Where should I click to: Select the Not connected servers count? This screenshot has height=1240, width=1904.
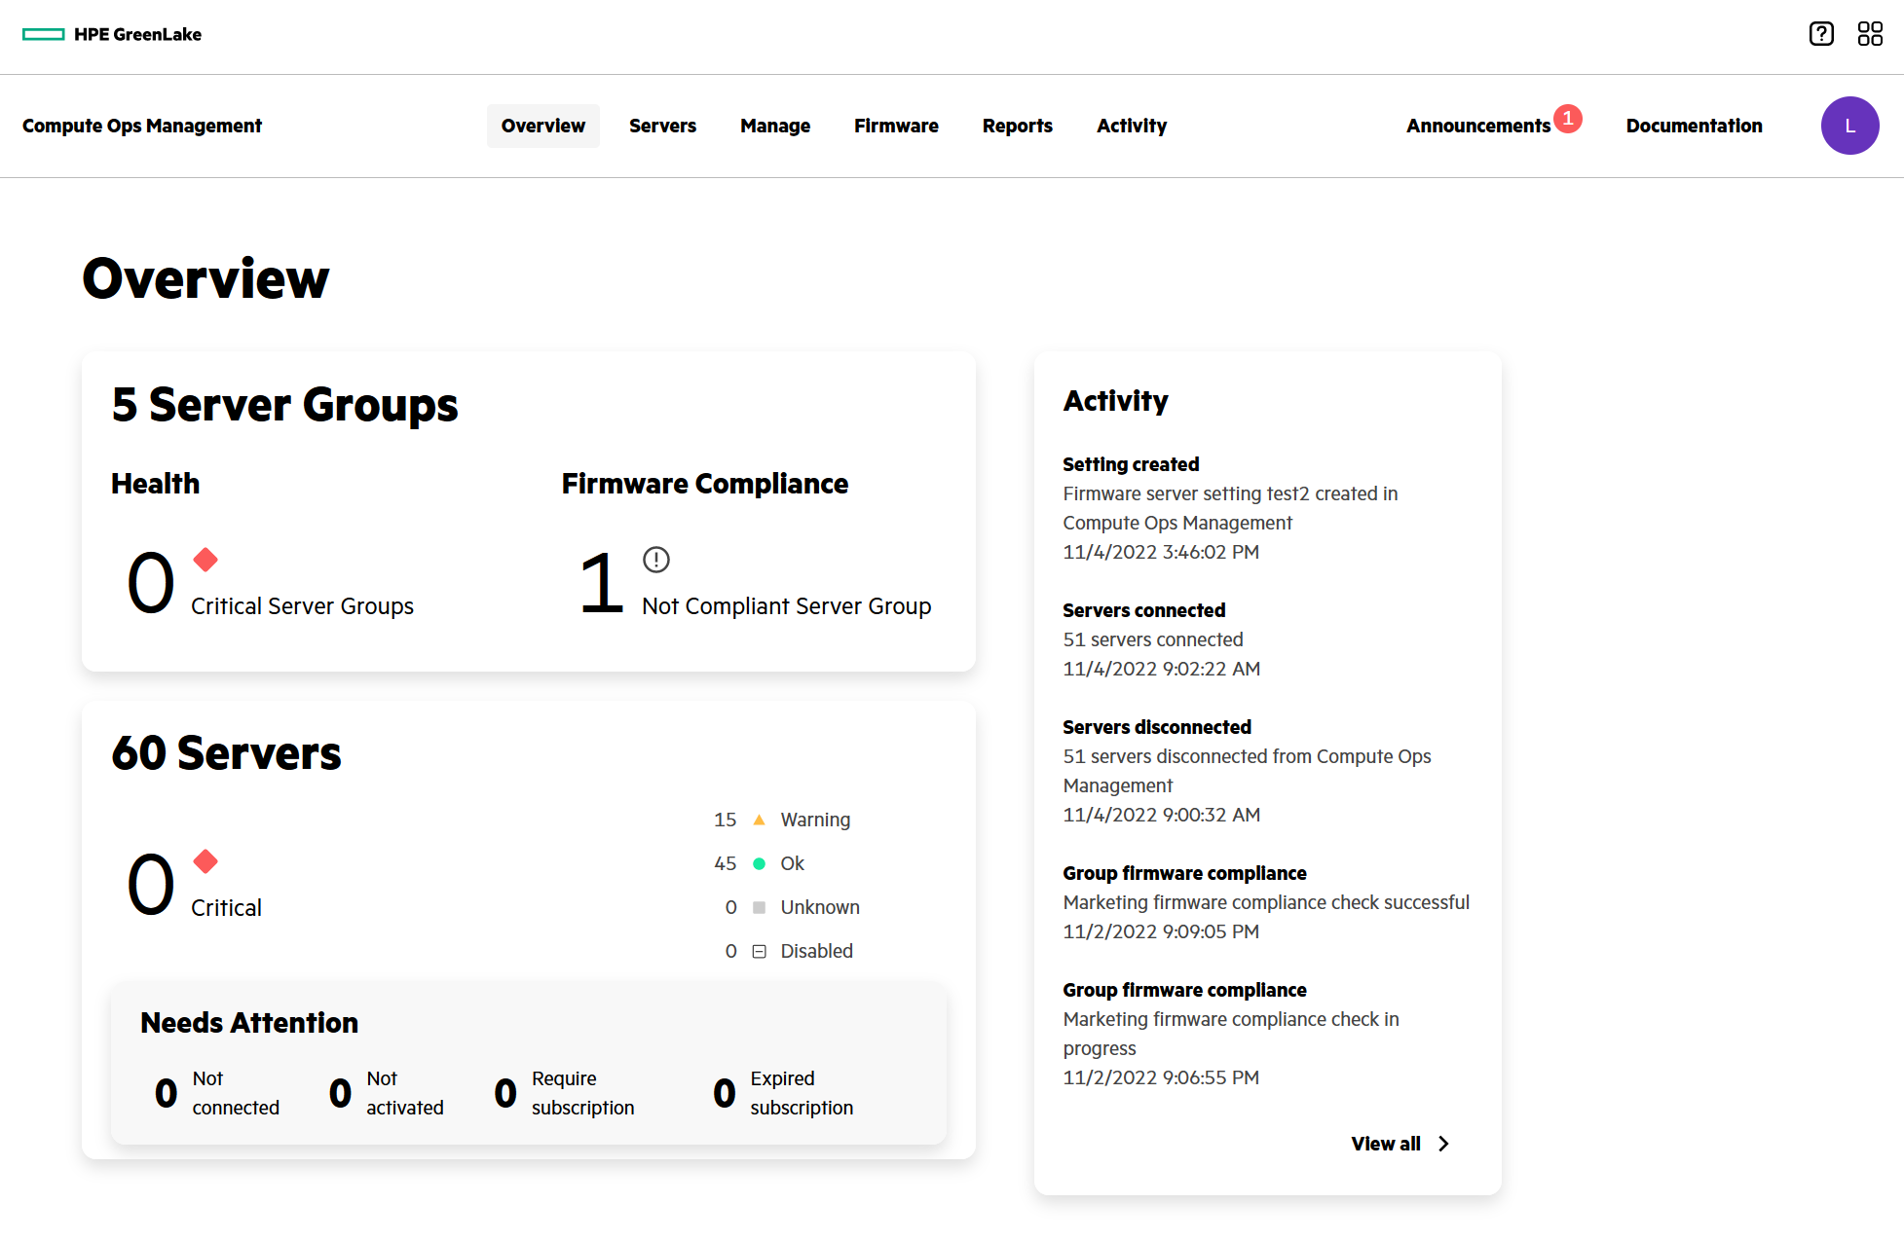167,1093
